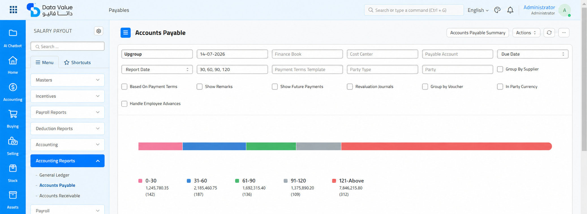Click the Accounts Payable Summary button
587x214 pixels.
tap(478, 33)
